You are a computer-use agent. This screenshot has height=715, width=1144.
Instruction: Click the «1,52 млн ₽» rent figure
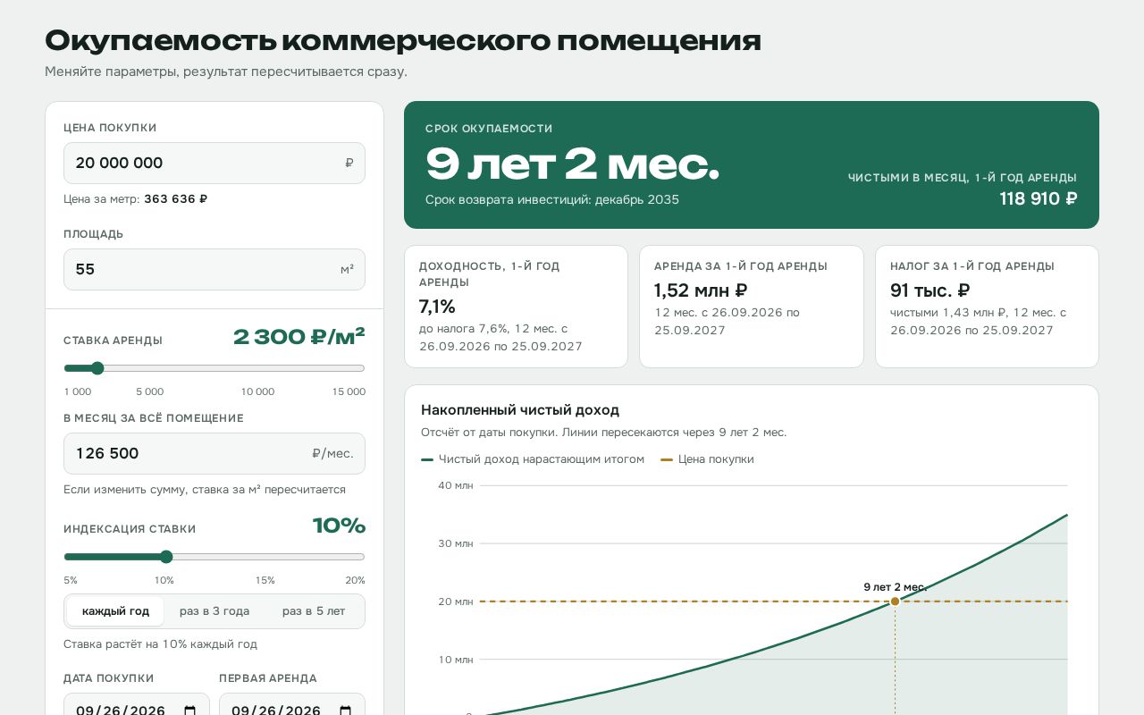(701, 290)
